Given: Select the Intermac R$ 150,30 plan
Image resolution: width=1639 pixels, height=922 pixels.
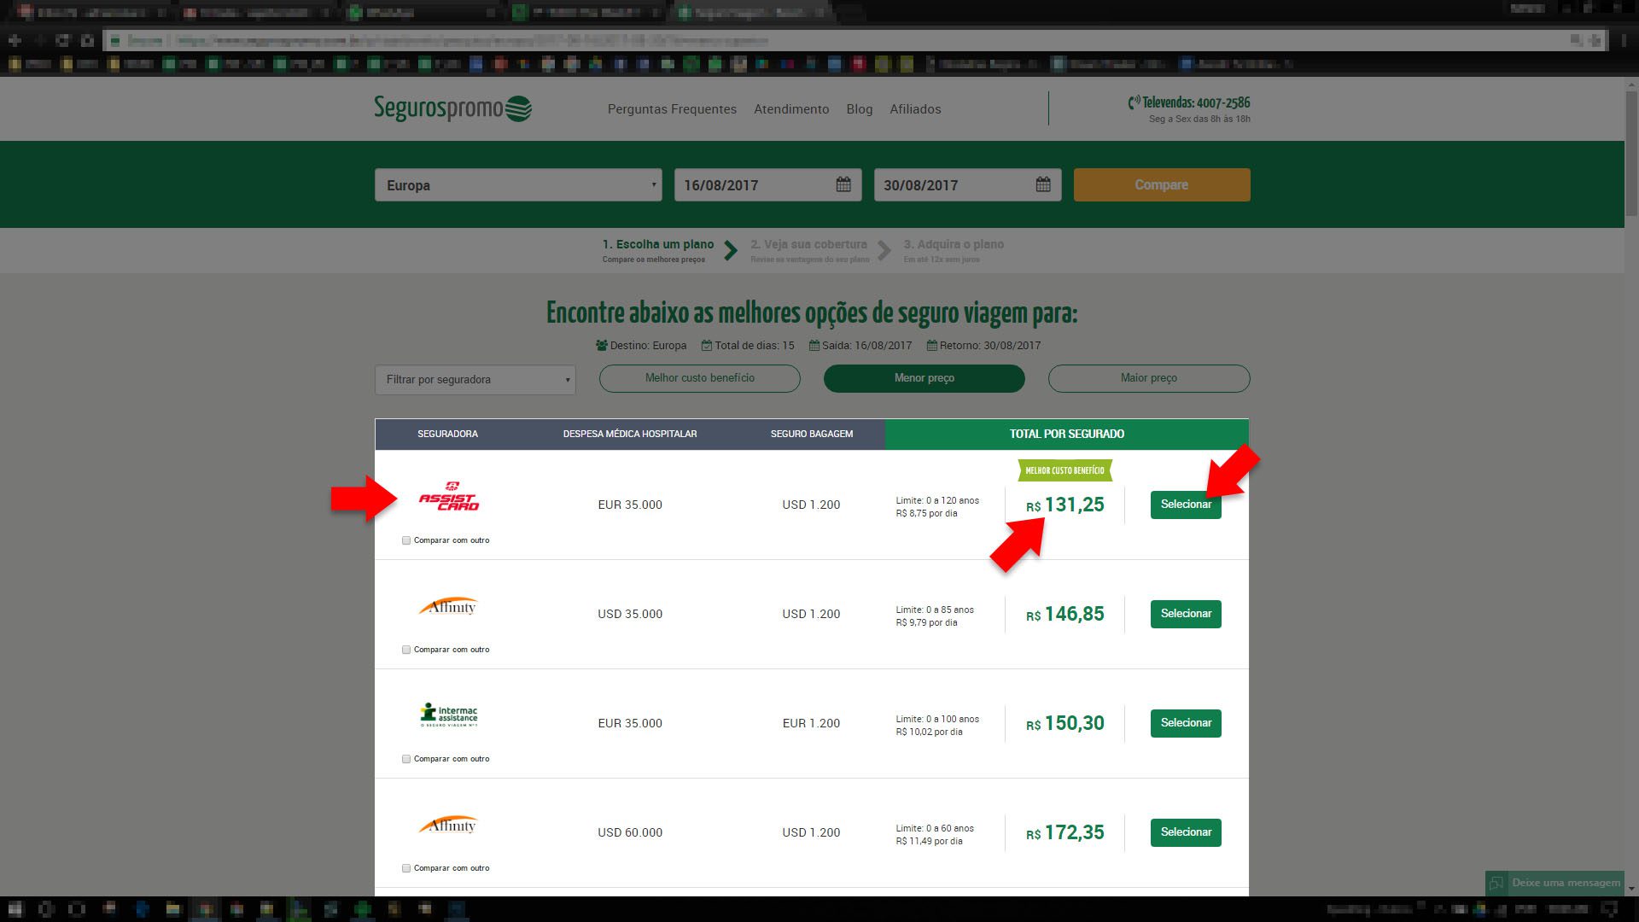Looking at the screenshot, I should [1186, 723].
